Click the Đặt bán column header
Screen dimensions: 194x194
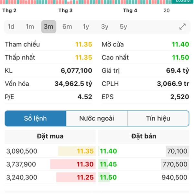click(x=144, y=136)
